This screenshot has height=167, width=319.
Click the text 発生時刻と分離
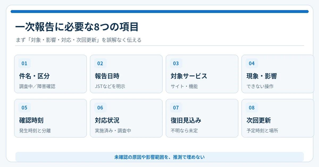[35, 131]
